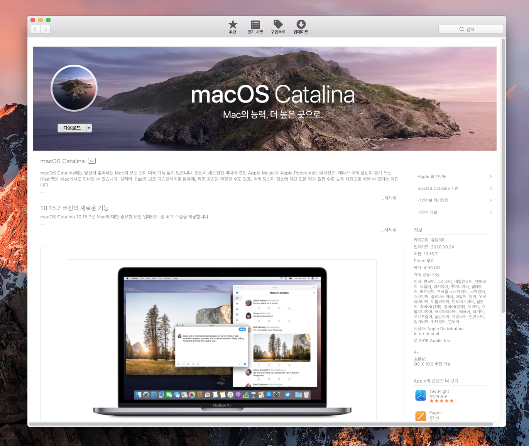Open the 인기 차트 tab
The image size is (529, 446).
point(255,27)
